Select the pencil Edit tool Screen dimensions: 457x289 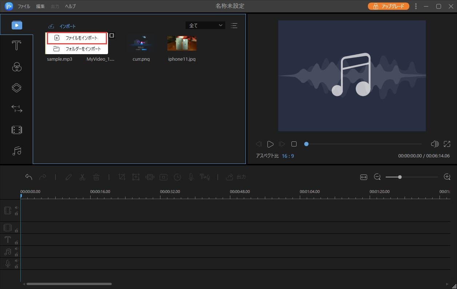coord(68,177)
